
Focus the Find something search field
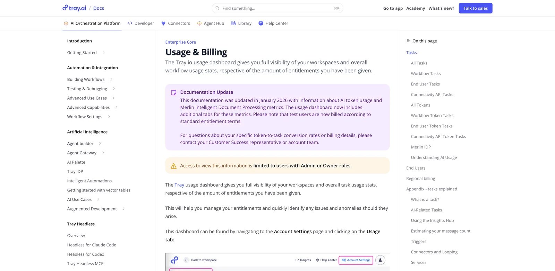277,8
